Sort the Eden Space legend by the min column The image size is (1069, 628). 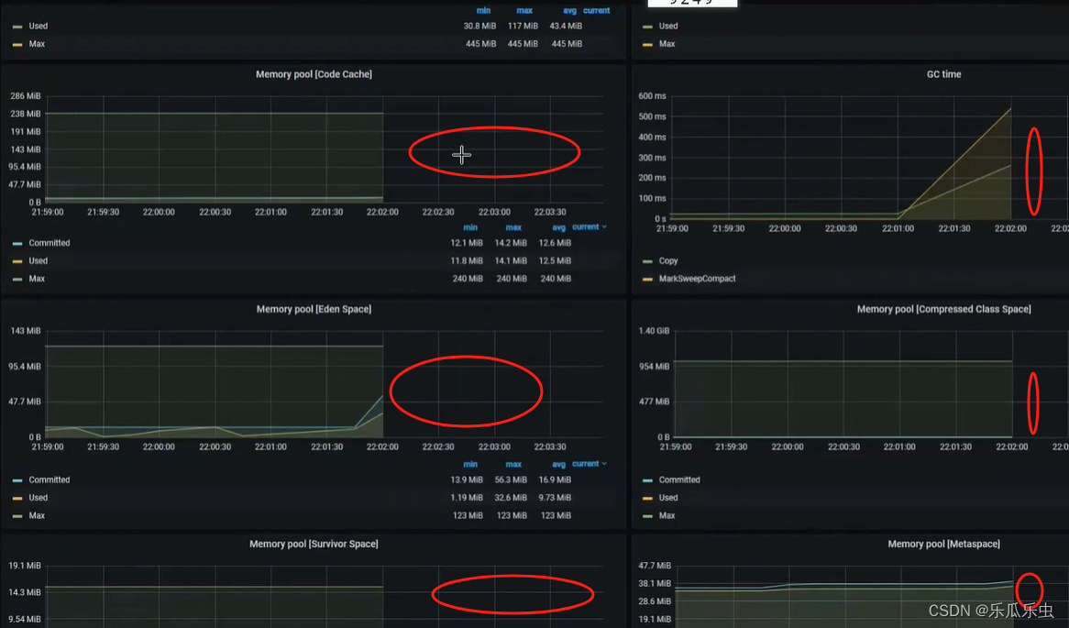pyautogui.click(x=470, y=464)
